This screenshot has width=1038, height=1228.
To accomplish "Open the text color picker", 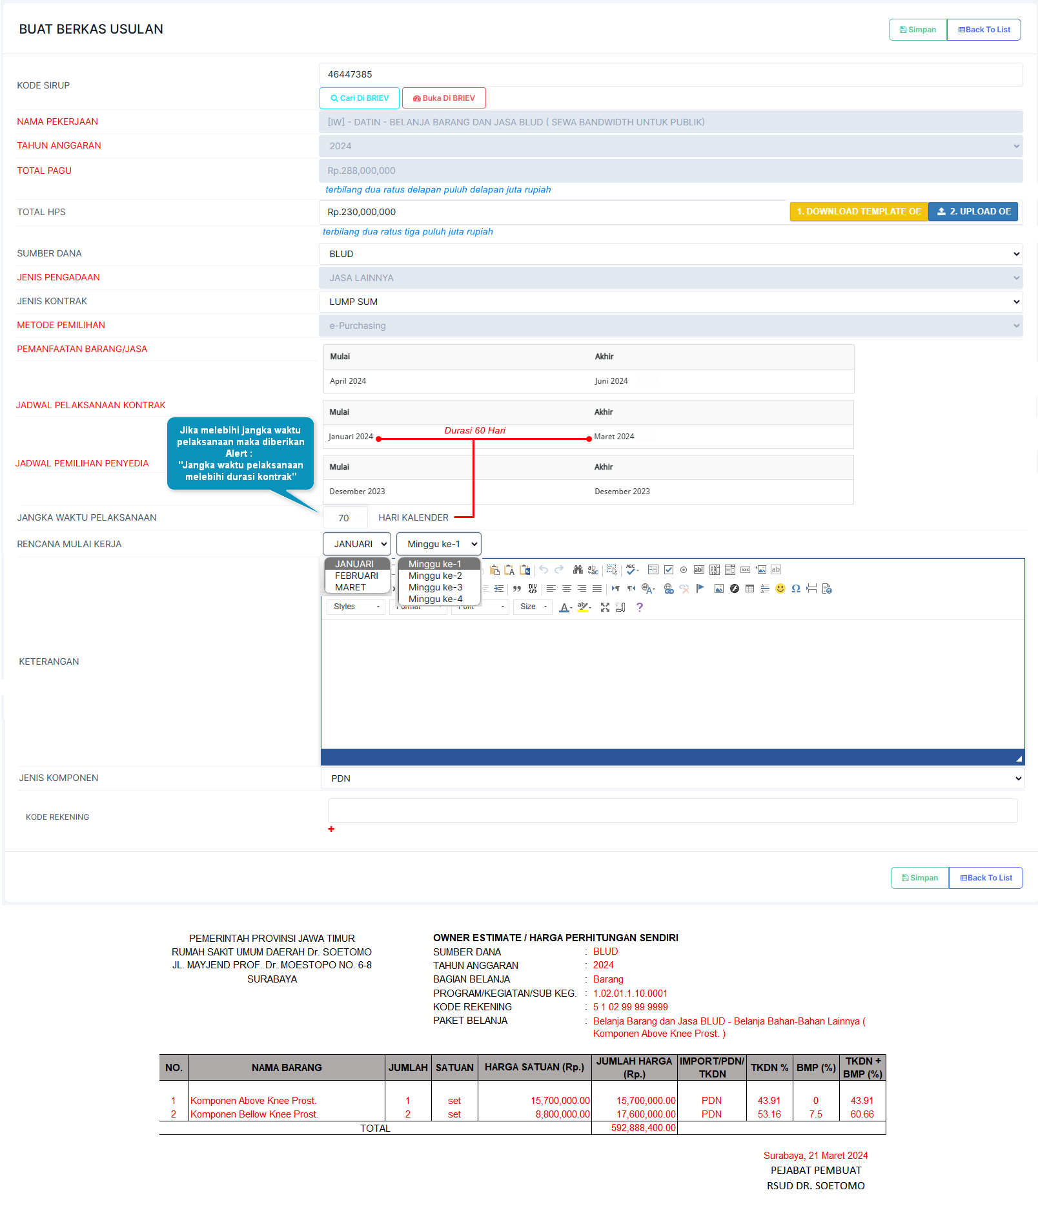I will (565, 607).
